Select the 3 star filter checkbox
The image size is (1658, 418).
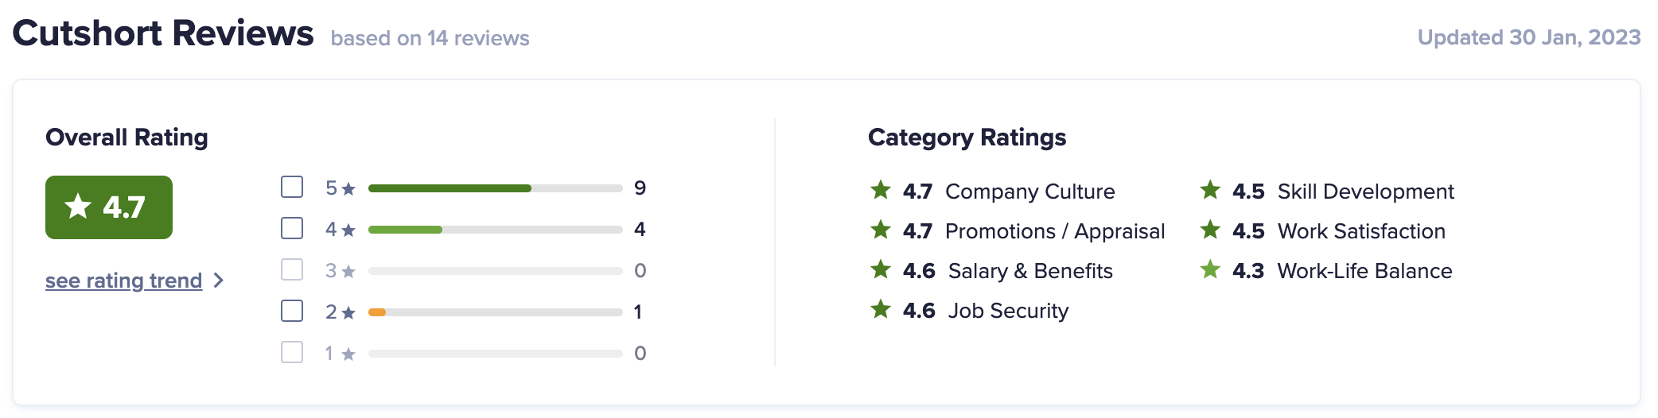point(292,269)
